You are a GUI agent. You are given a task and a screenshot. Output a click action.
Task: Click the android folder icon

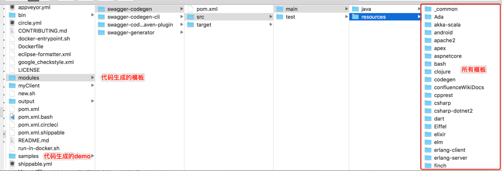tap(428, 32)
